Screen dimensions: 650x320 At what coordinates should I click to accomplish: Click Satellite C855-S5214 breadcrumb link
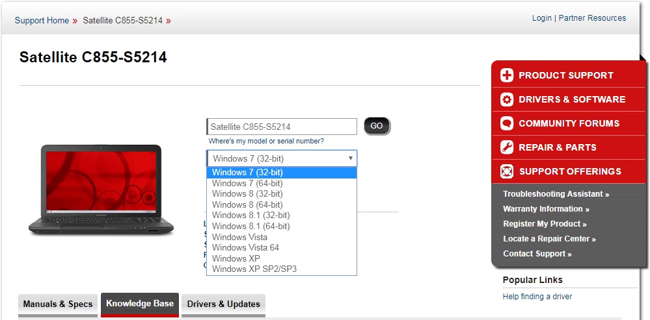pyautogui.click(x=123, y=21)
